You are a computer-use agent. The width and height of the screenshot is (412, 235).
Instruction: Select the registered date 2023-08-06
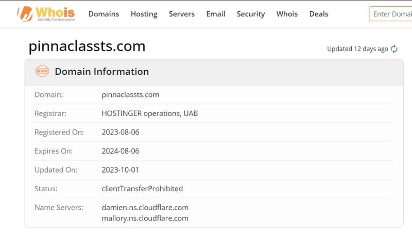(x=121, y=132)
